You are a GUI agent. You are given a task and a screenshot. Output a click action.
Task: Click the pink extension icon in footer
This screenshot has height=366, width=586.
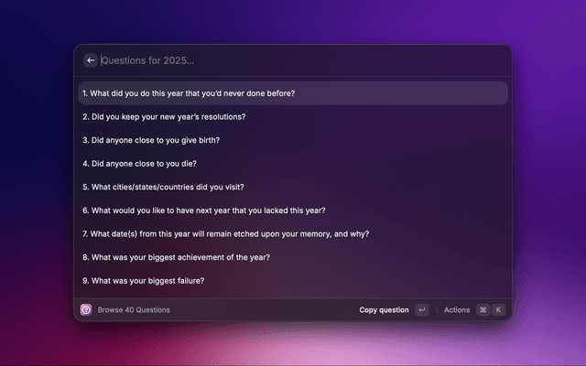[x=86, y=310]
